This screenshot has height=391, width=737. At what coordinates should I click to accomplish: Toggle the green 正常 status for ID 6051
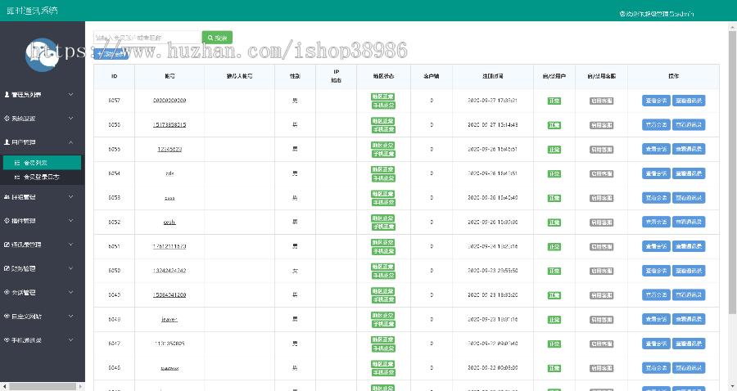click(554, 247)
